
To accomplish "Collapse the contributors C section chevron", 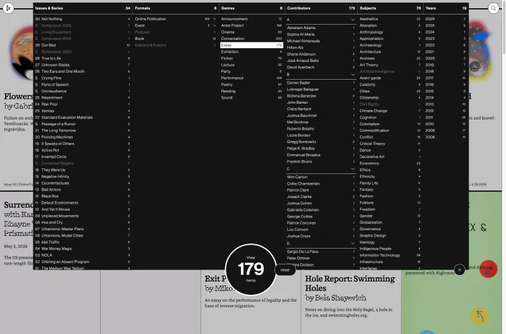I will (353, 169).
